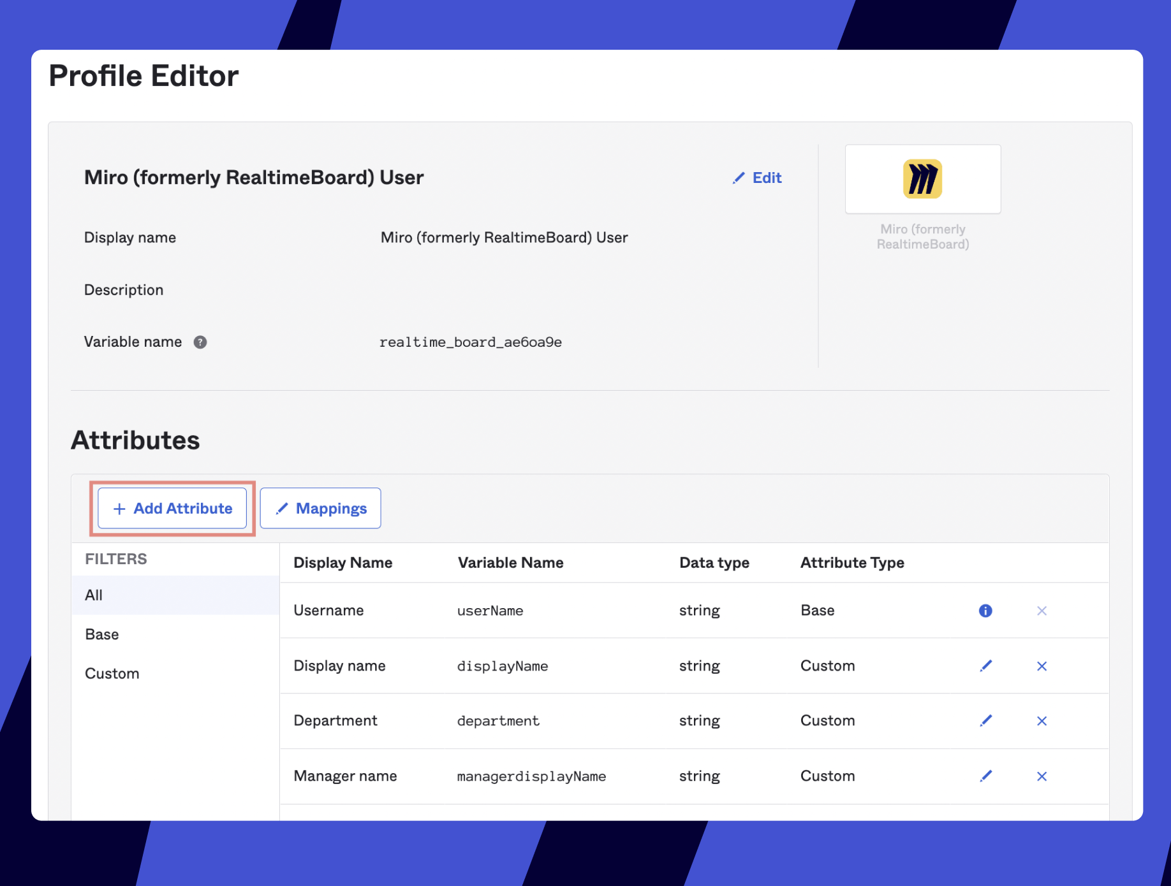
Task: Click the Miro app logo tile
Action: [922, 179]
